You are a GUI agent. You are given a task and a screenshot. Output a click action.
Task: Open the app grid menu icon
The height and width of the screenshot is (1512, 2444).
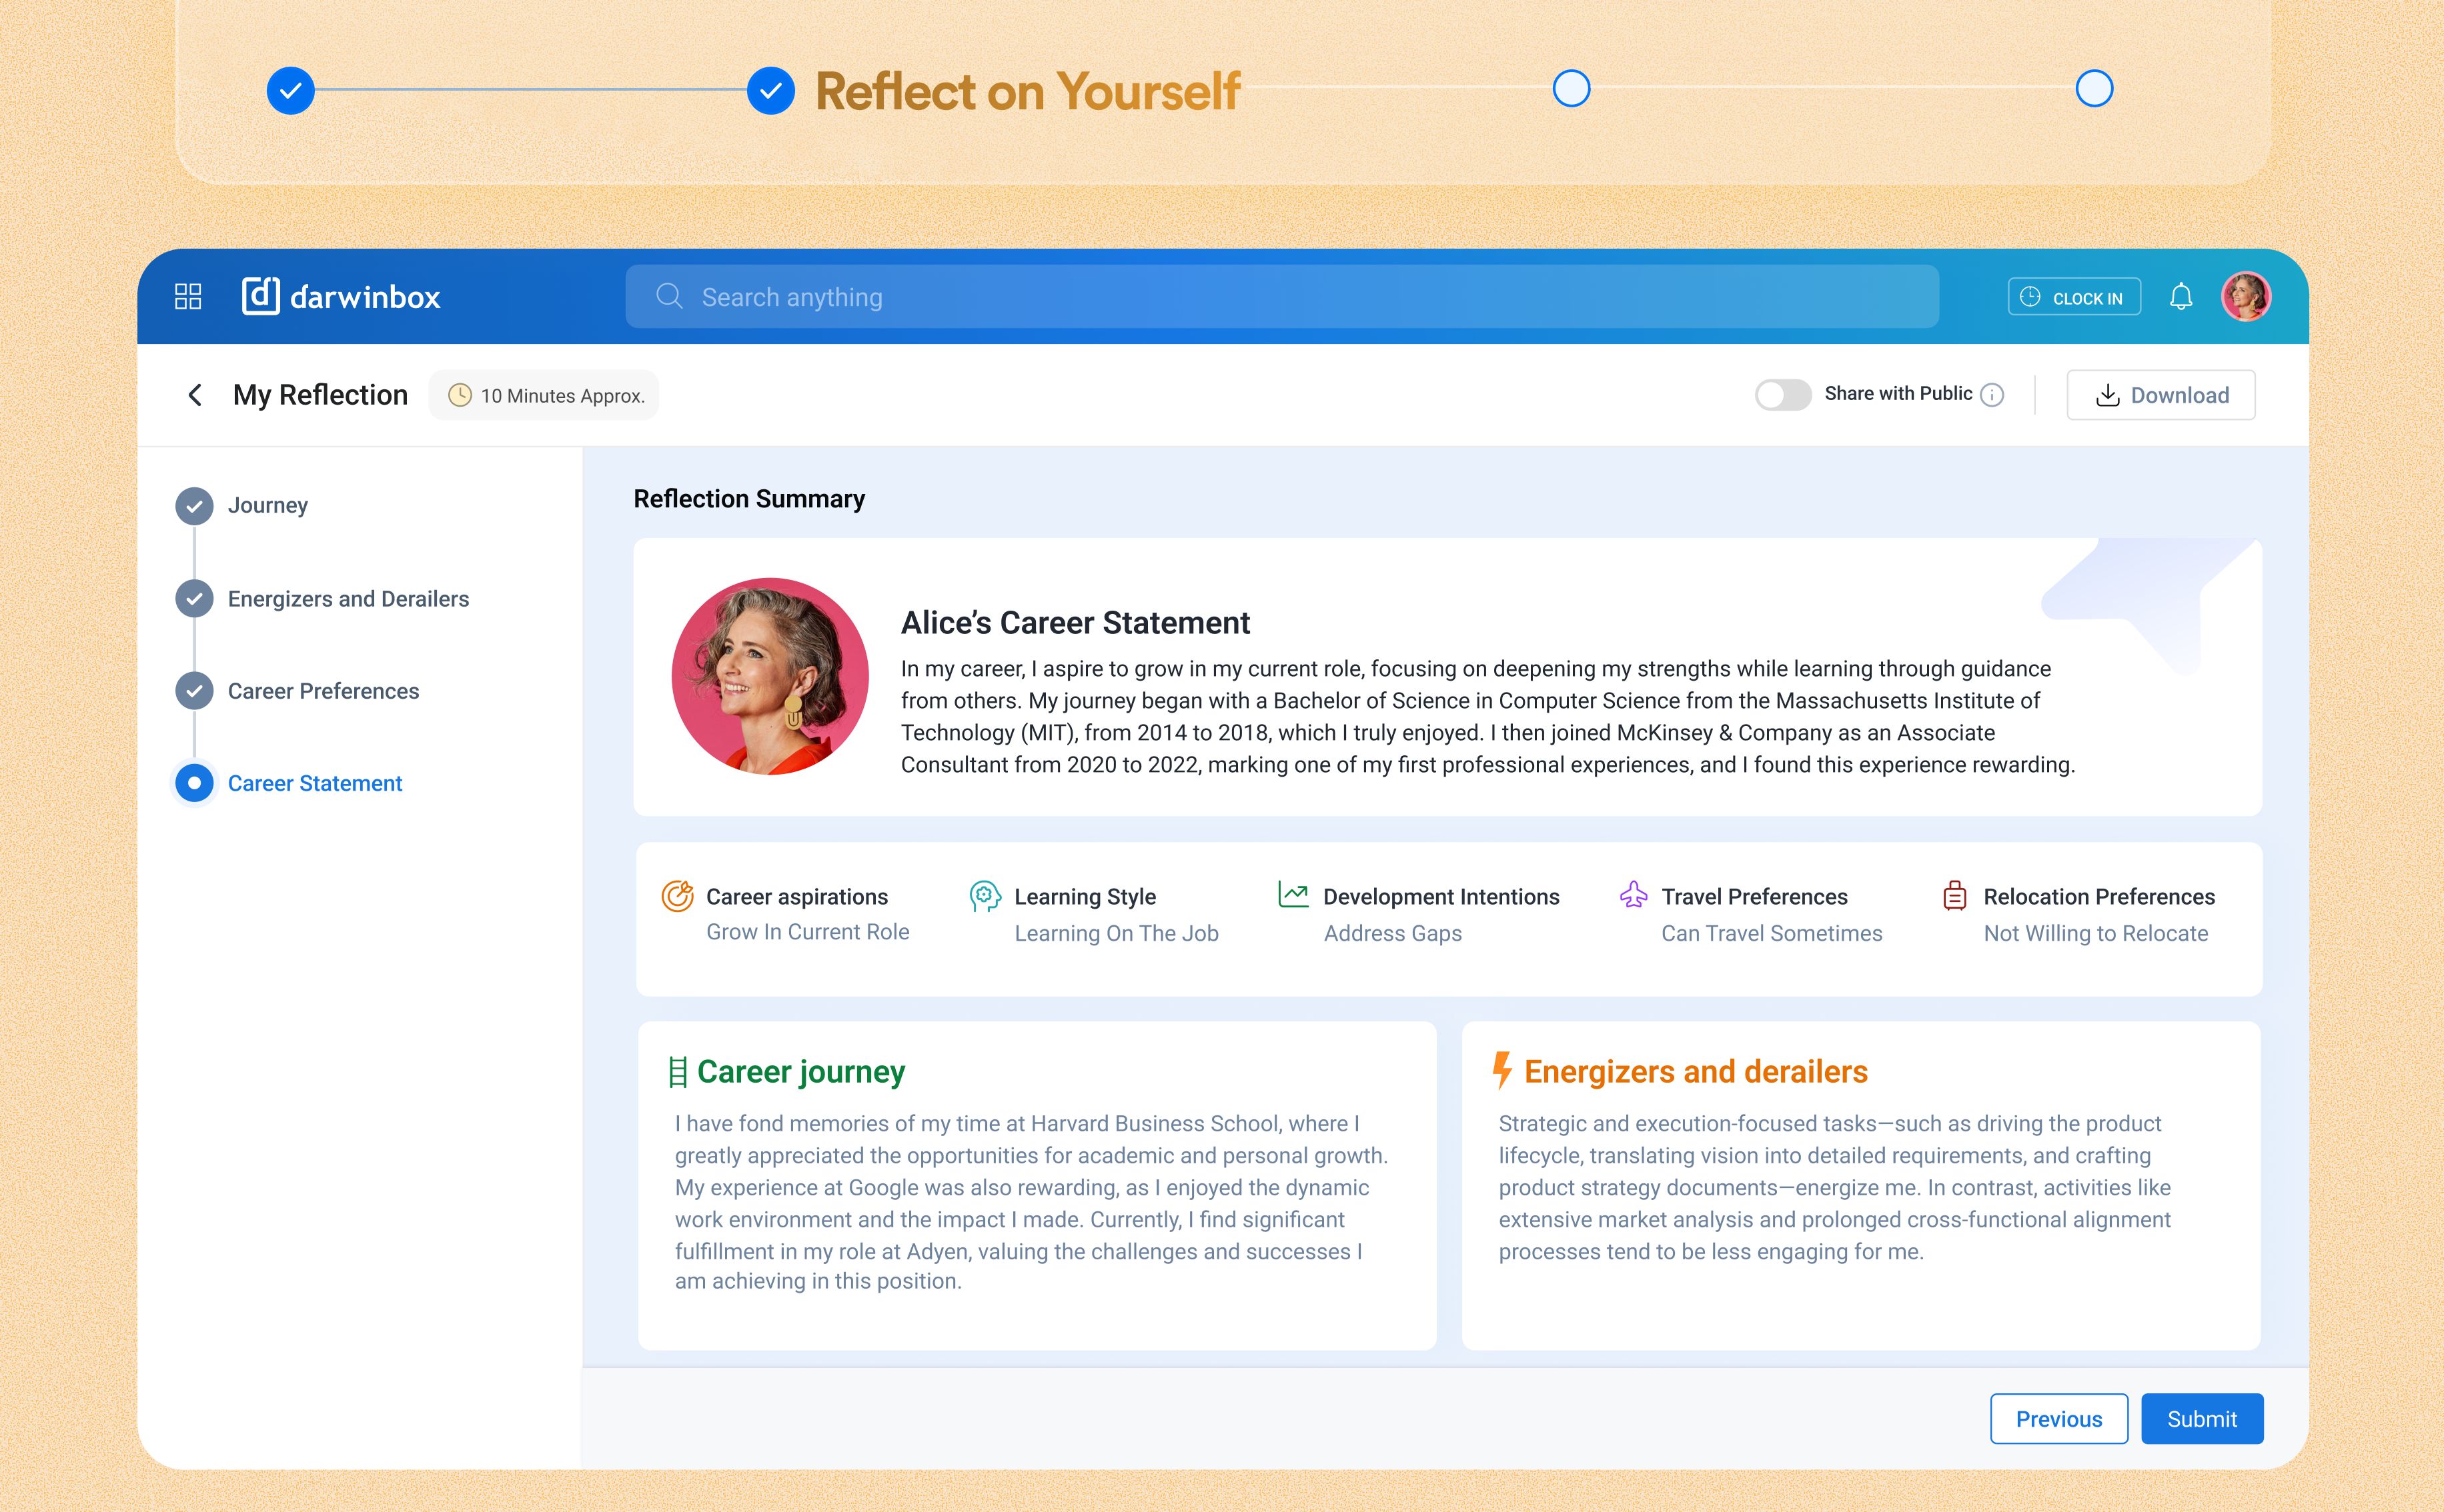click(x=188, y=296)
